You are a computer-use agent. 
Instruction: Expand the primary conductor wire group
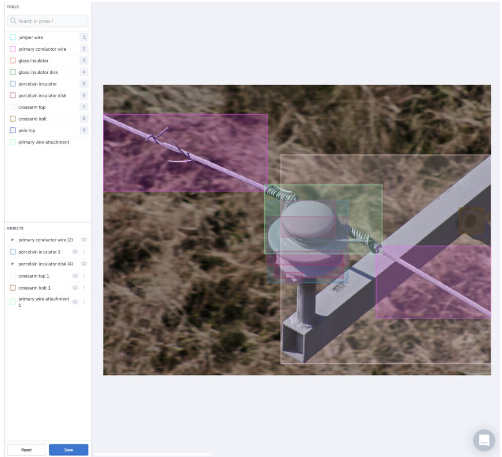coord(12,240)
